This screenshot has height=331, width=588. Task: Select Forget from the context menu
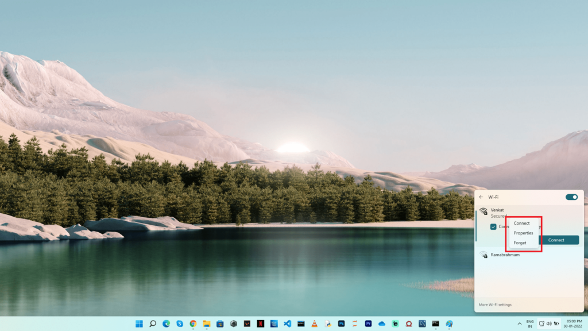click(x=520, y=243)
